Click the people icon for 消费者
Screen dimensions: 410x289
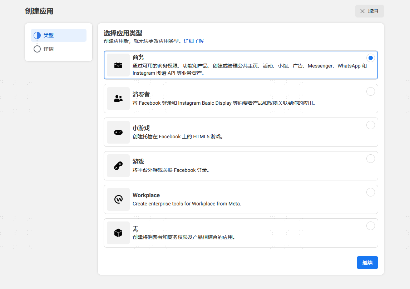click(118, 99)
